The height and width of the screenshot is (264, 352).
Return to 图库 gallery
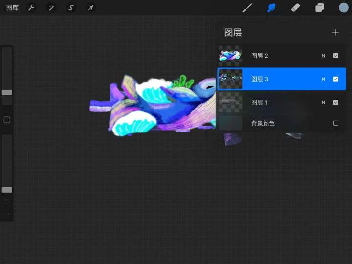point(12,8)
